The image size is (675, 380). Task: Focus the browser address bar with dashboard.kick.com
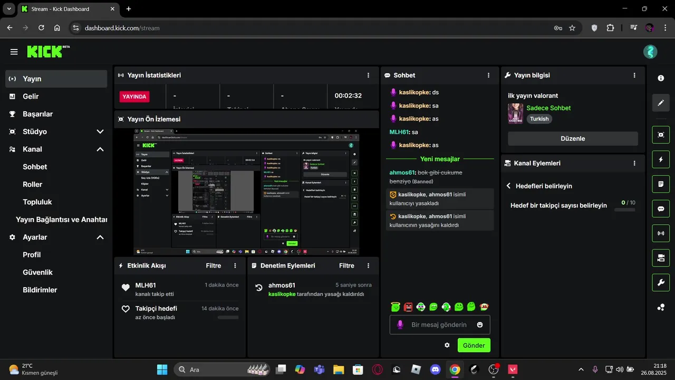316,28
